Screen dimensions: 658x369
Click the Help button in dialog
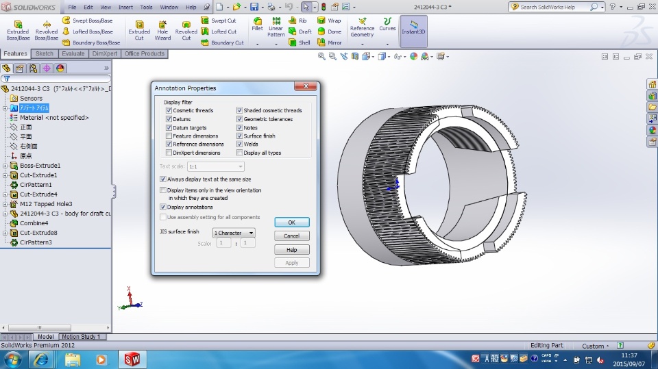pyautogui.click(x=292, y=250)
